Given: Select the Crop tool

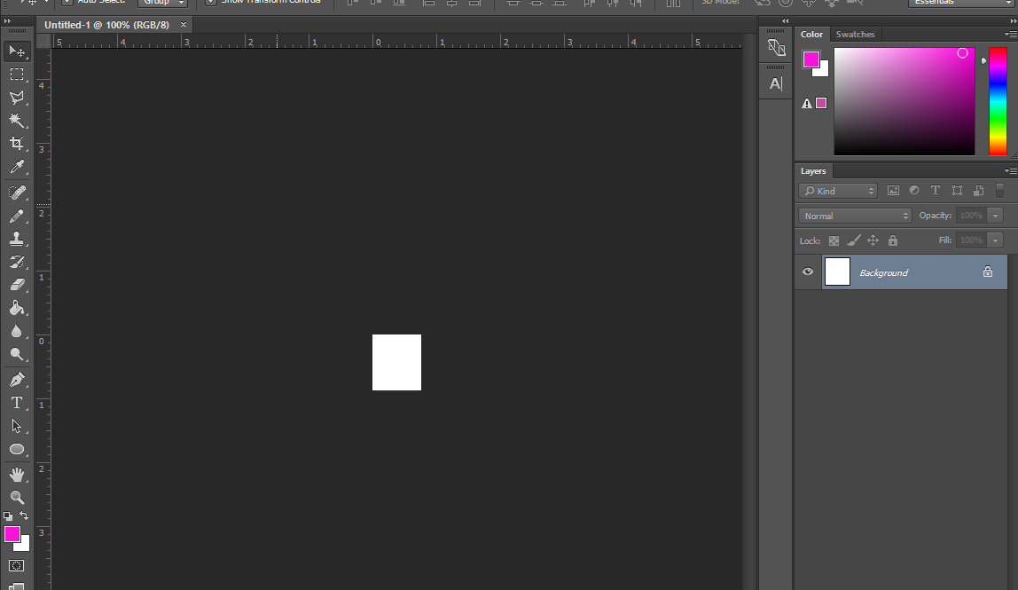Looking at the screenshot, I should coord(17,143).
